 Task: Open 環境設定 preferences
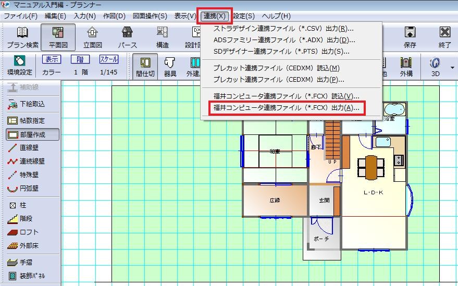tap(20, 66)
